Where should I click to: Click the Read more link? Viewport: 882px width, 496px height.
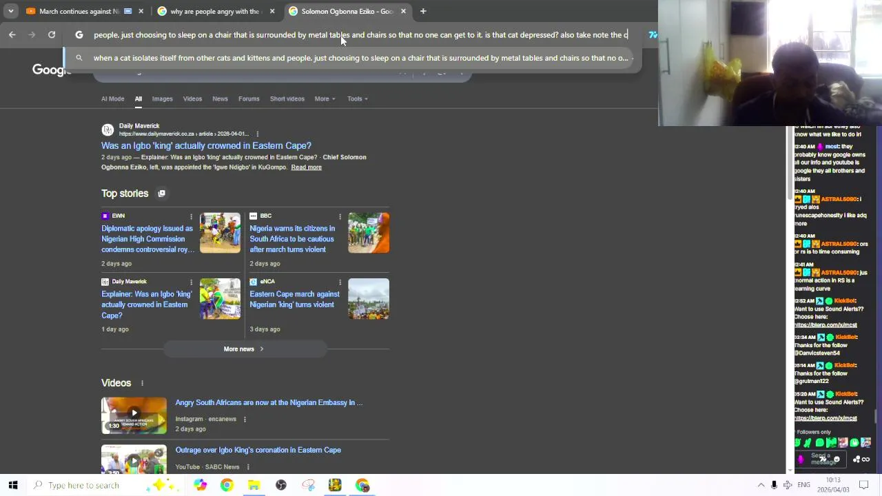[306, 167]
